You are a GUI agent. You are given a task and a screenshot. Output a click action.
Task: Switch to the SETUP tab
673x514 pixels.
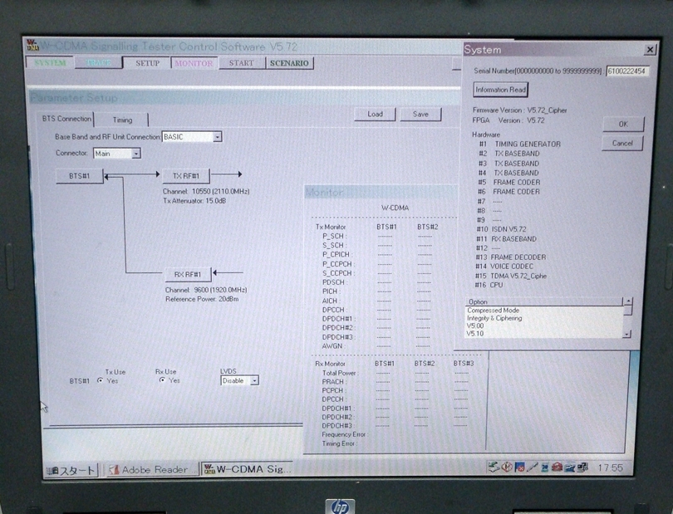pos(147,63)
